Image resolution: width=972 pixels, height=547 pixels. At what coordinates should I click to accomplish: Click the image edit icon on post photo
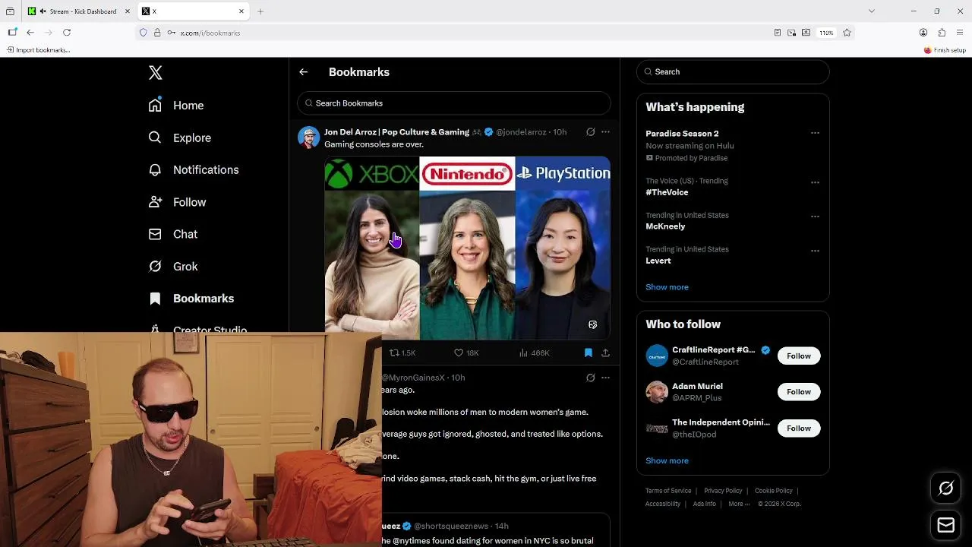click(x=592, y=324)
